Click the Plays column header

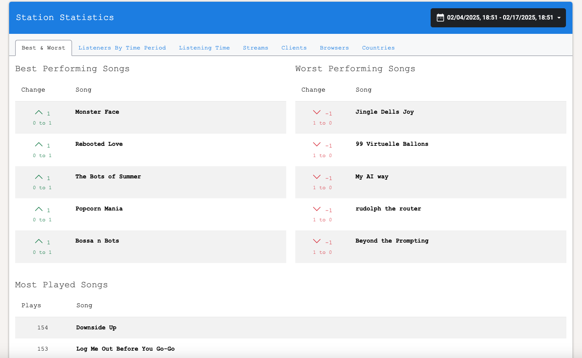tap(31, 305)
